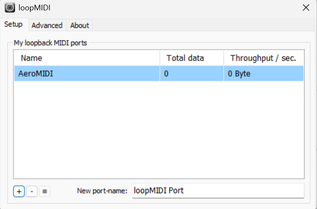
Task: Click the Total data value 0 cell
Action: coord(191,74)
